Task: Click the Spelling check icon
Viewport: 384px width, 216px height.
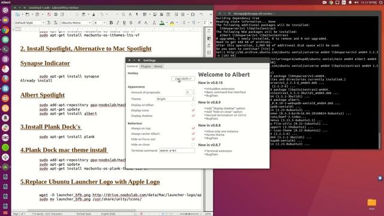Action: pos(130,14)
